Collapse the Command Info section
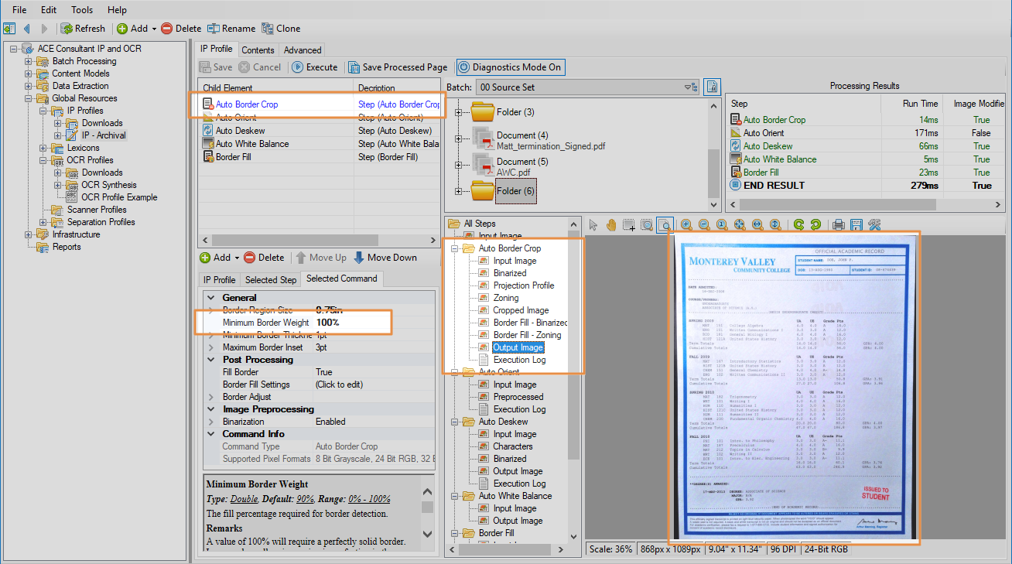 click(x=211, y=434)
